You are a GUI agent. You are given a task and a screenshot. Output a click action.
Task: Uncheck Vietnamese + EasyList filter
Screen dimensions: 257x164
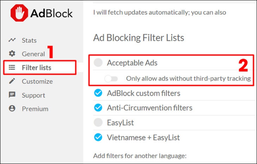[98, 138]
